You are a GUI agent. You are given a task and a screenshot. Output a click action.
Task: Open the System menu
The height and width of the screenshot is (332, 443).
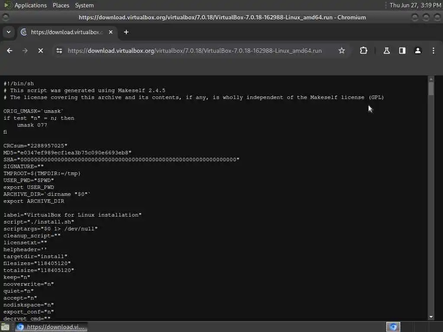click(84, 5)
